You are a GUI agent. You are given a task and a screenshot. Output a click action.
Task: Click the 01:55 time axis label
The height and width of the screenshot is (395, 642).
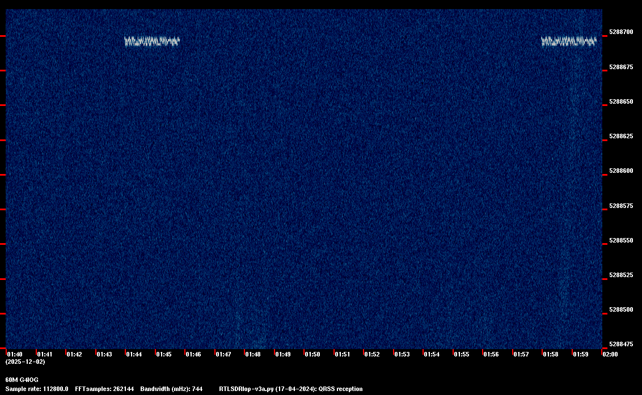pos(462,354)
